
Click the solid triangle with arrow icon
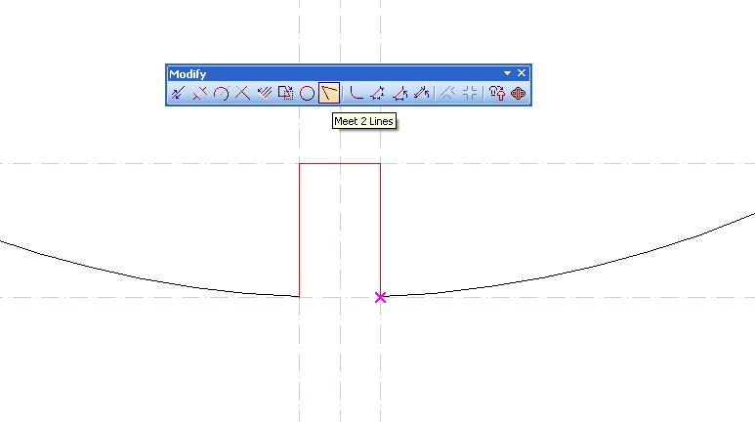pos(399,94)
